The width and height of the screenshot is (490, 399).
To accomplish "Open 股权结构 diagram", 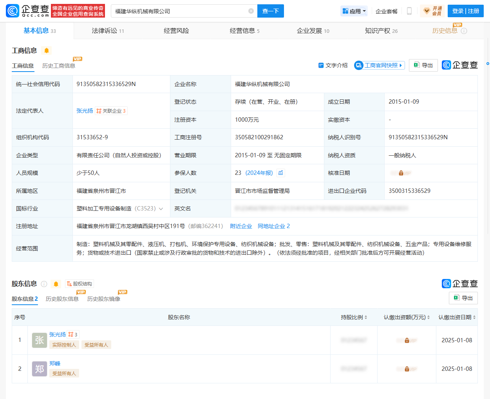I will pyautogui.click(x=80, y=284).
